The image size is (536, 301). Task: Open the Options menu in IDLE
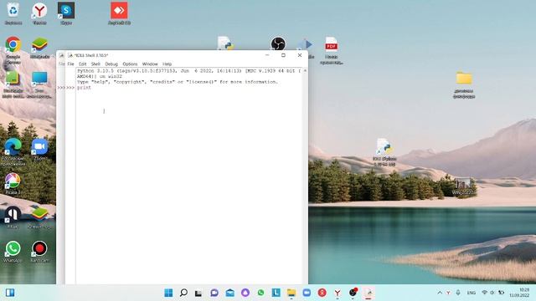130,64
